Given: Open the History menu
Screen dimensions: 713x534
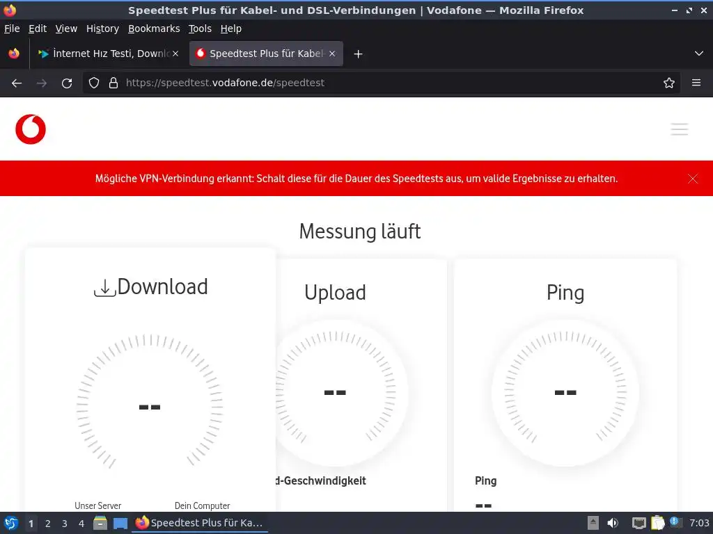Looking at the screenshot, I should pos(103,29).
